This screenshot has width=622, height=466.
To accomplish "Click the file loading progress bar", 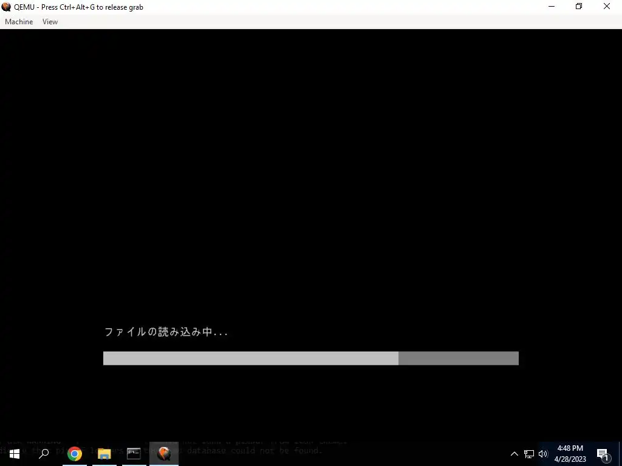I will point(310,358).
